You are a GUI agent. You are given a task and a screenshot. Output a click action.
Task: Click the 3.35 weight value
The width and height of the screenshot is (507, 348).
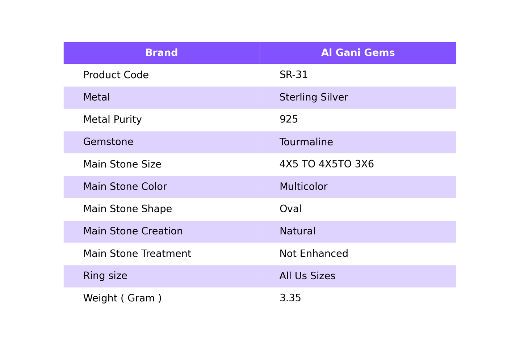290,298
